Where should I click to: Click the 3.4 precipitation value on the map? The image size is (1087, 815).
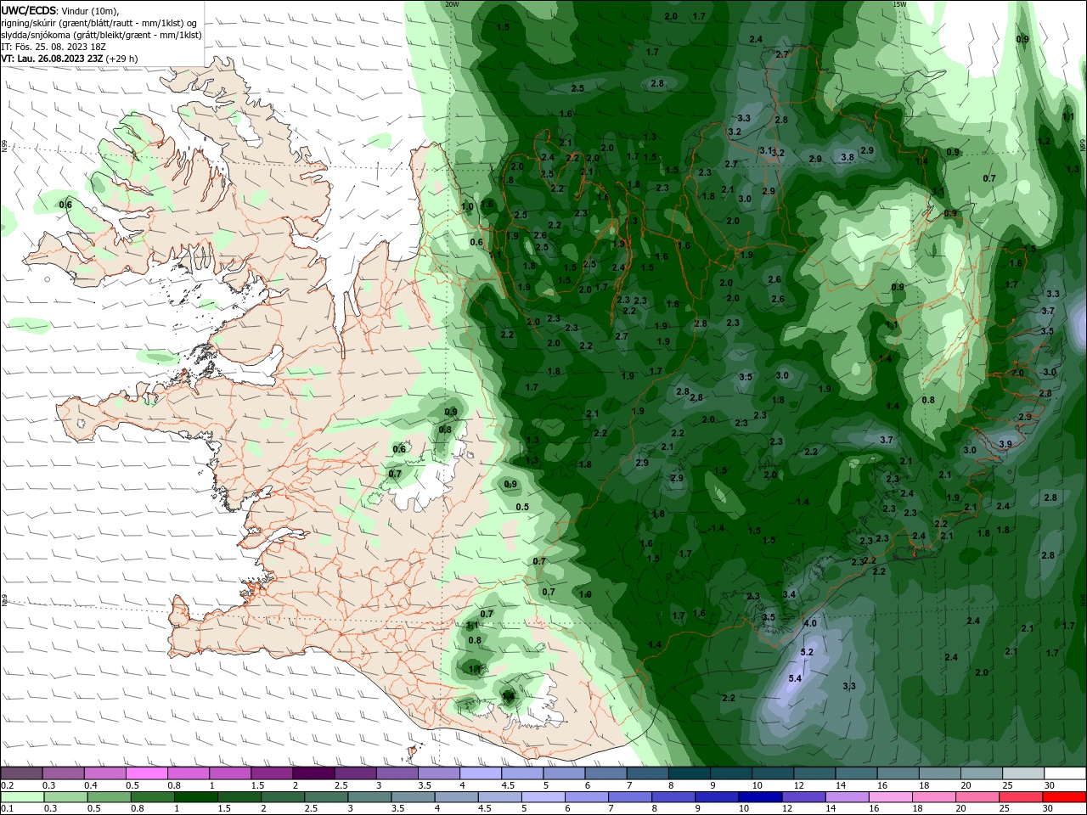pos(789,594)
